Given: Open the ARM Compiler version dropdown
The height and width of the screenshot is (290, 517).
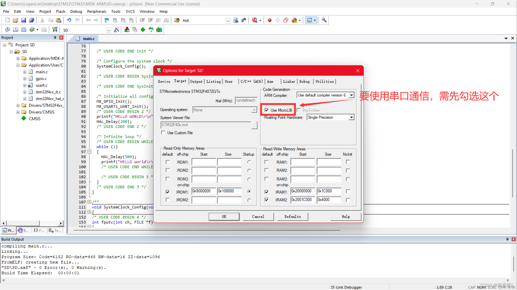Looking at the screenshot, I should click(351, 95).
